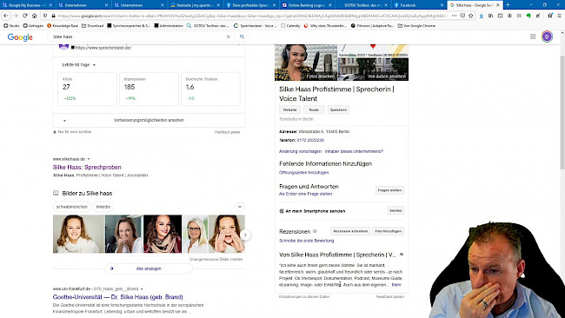Click the Speichern button
Screen dimensions: 565x318
338,109
